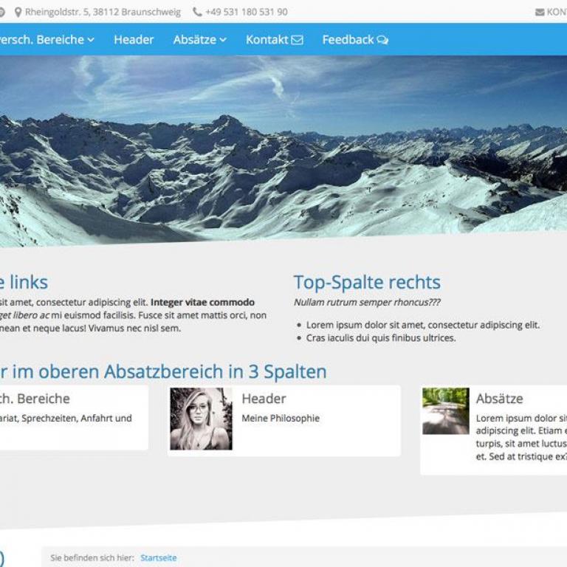The image size is (567, 567).
Task: Click the phone number +49 531 180 531 90
Action: click(247, 13)
